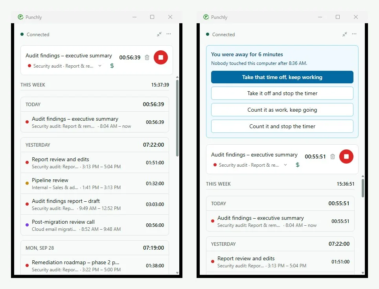Select today's Audit findings entry in left list
Screen dimensions: 379x289
tap(95, 122)
